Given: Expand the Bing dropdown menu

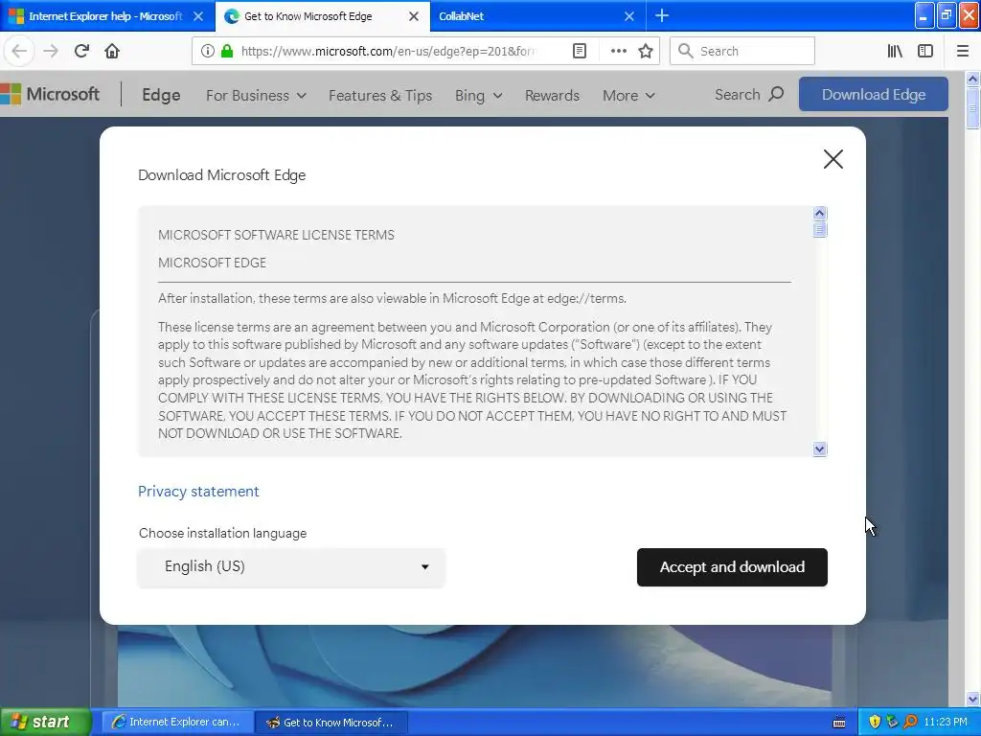Looking at the screenshot, I should (479, 95).
